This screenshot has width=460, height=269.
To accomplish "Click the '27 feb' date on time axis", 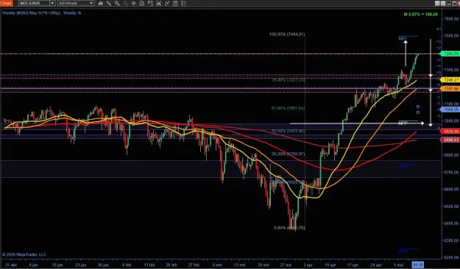I will [x=194, y=265].
